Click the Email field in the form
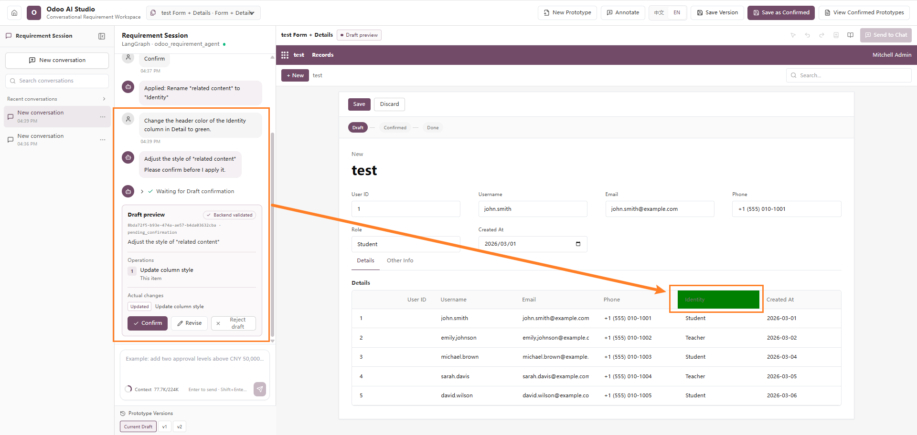 [x=660, y=209]
